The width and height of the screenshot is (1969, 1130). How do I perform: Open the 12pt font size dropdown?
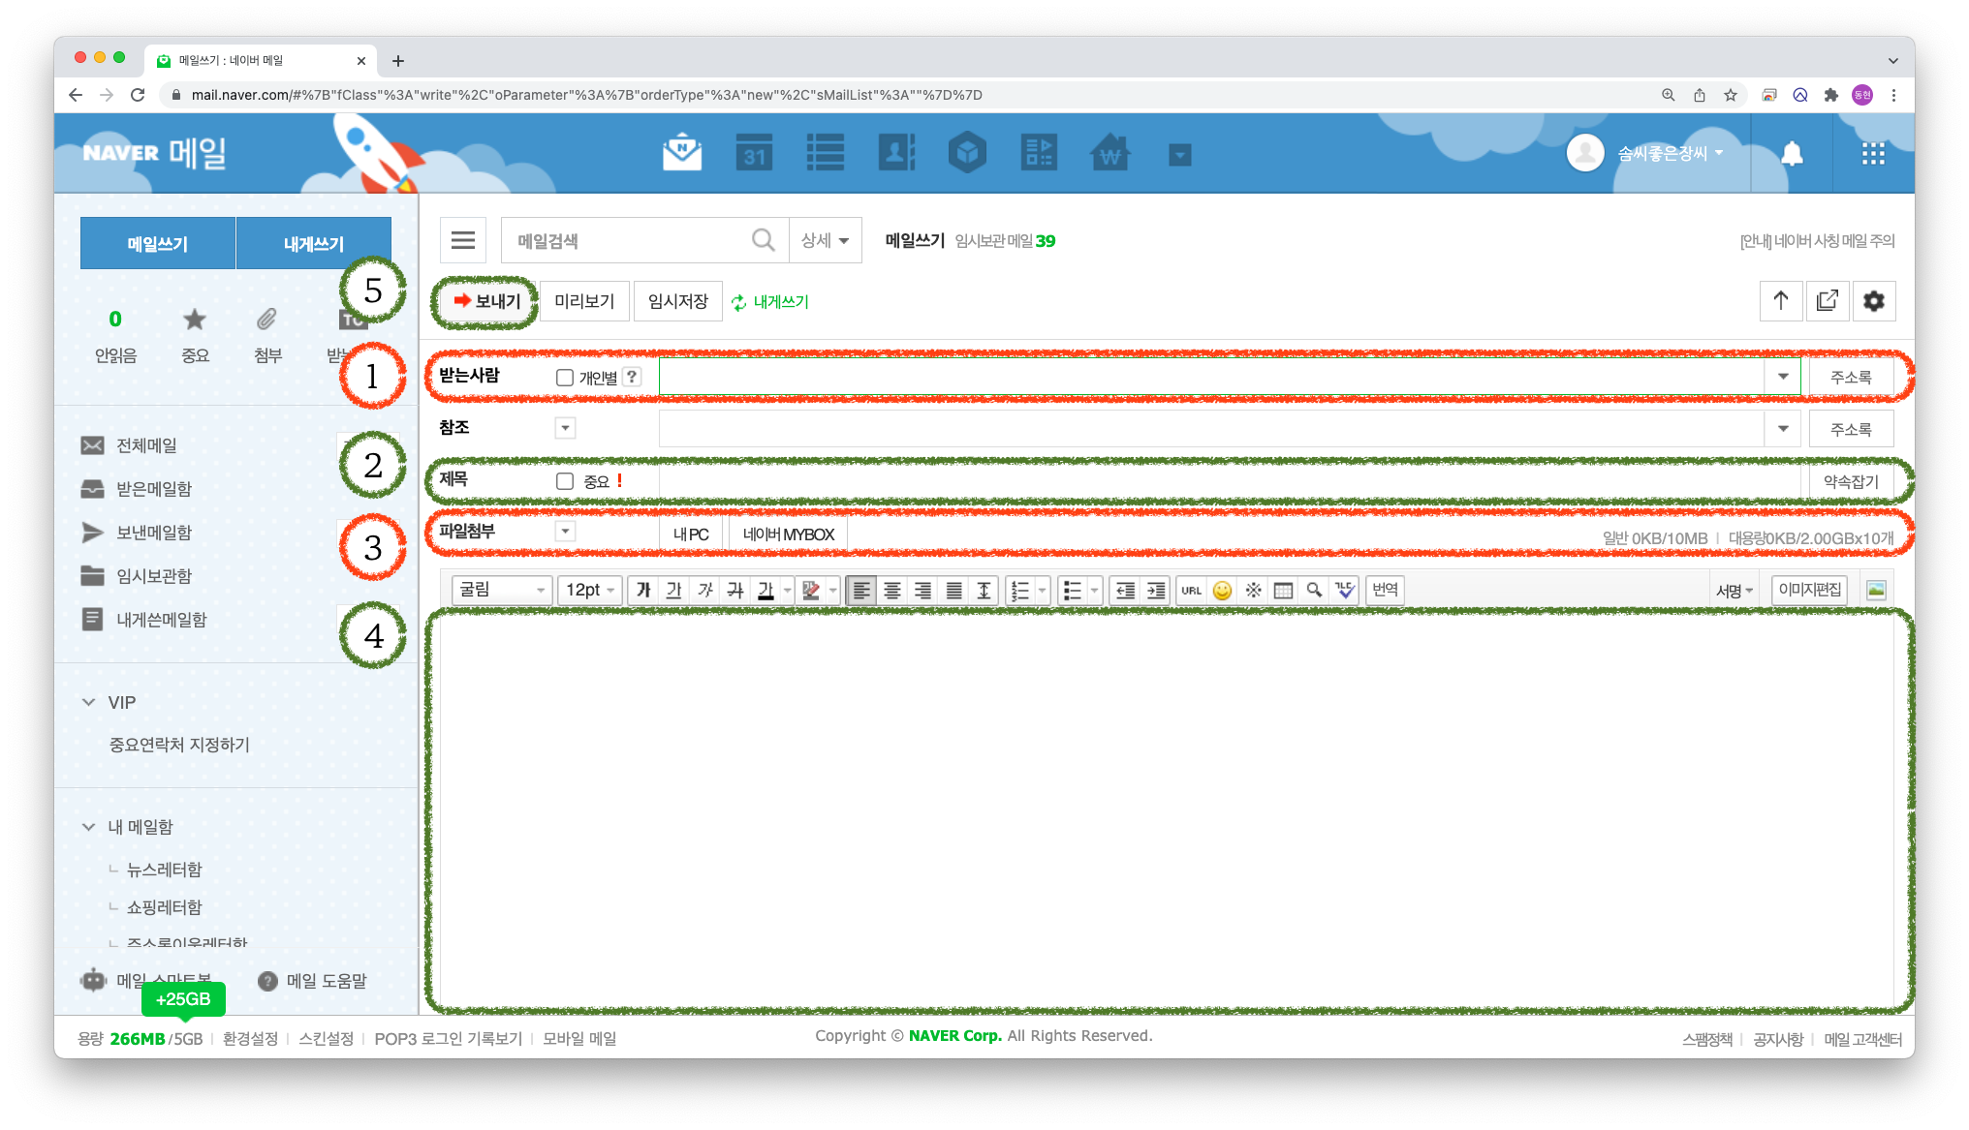tap(589, 591)
